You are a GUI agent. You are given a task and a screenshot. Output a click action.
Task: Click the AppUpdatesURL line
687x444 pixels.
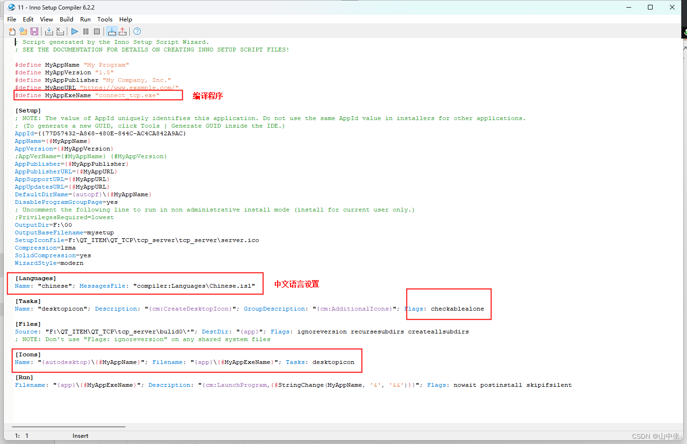[x=62, y=187]
